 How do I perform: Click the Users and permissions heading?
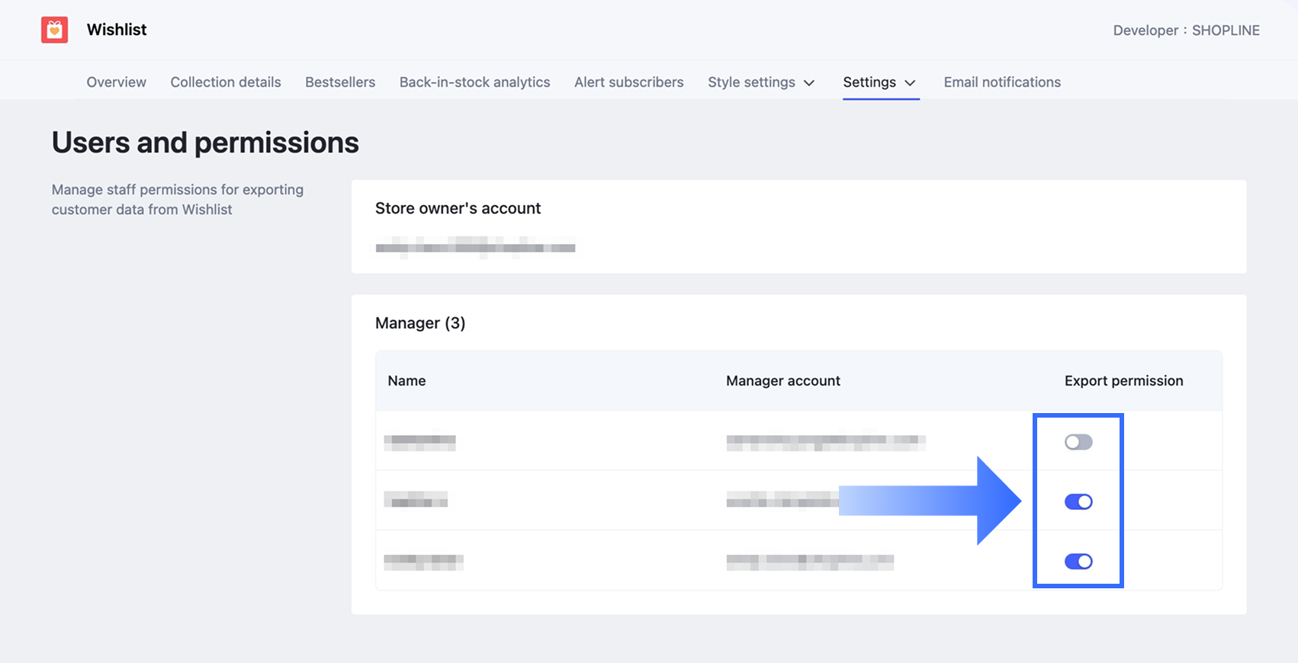[x=205, y=143]
